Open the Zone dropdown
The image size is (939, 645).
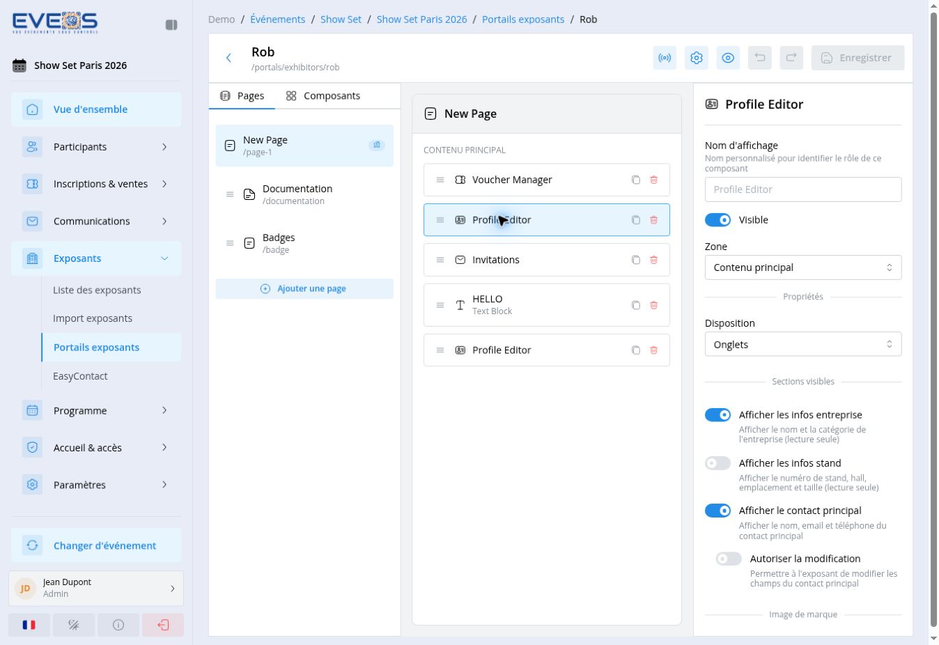tap(803, 267)
